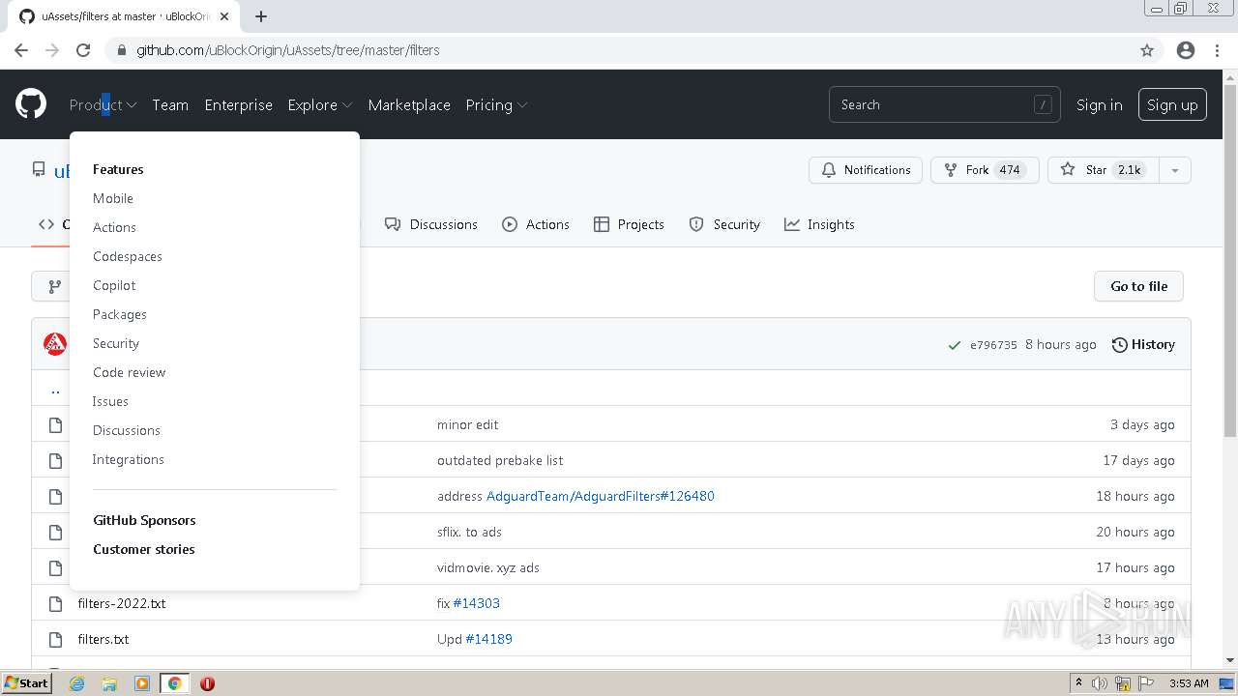Focus the GitHub Search field
Viewport: 1238px width, 696px height.
[x=944, y=104]
